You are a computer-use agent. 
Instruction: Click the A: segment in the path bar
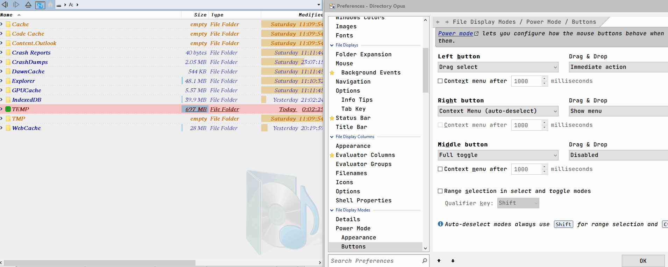coord(71,5)
